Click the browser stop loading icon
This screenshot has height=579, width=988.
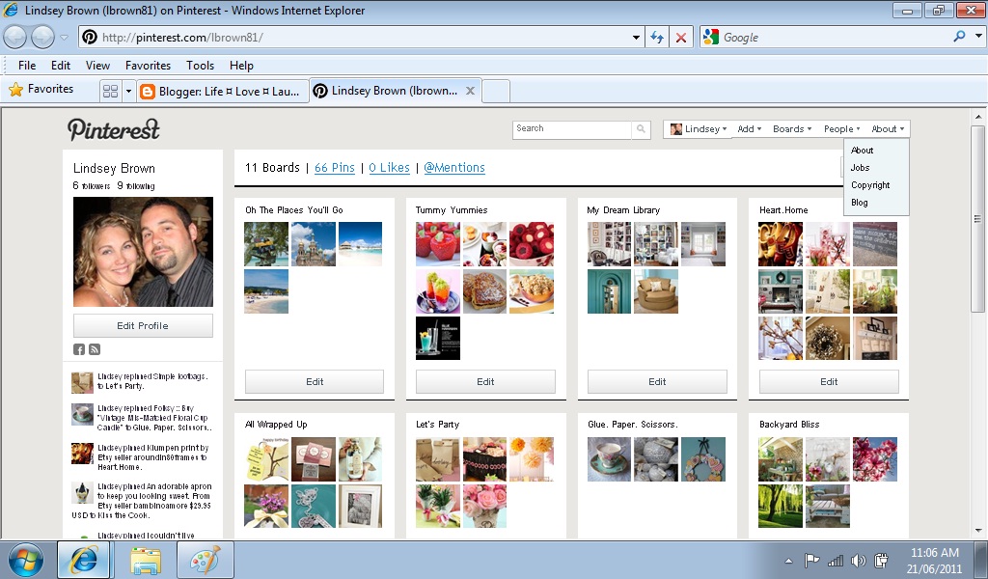click(681, 38)
